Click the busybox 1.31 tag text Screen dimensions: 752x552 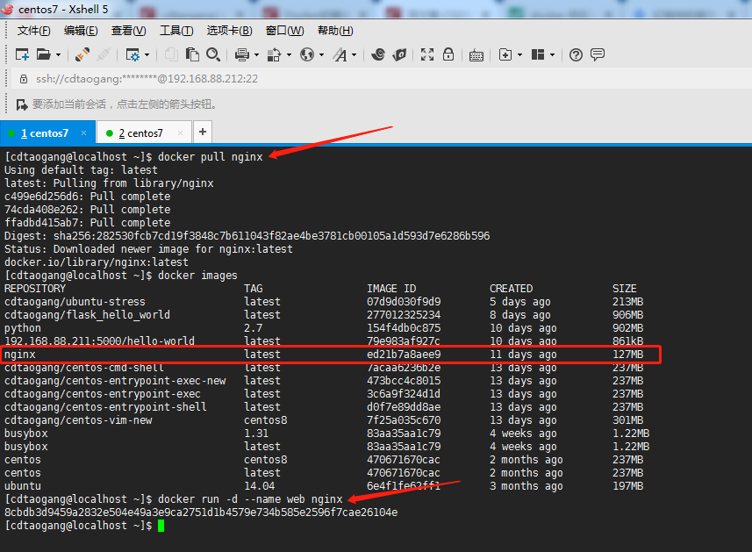coord(256,434)
